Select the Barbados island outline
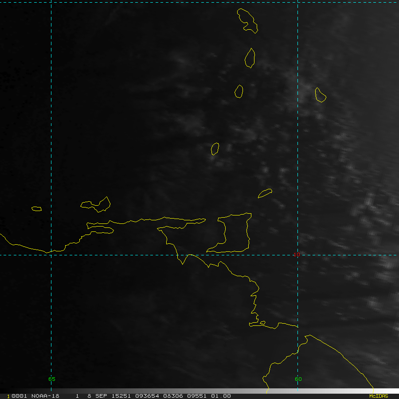Viewport: 399px width, 399px height. (x=321, y=95)
